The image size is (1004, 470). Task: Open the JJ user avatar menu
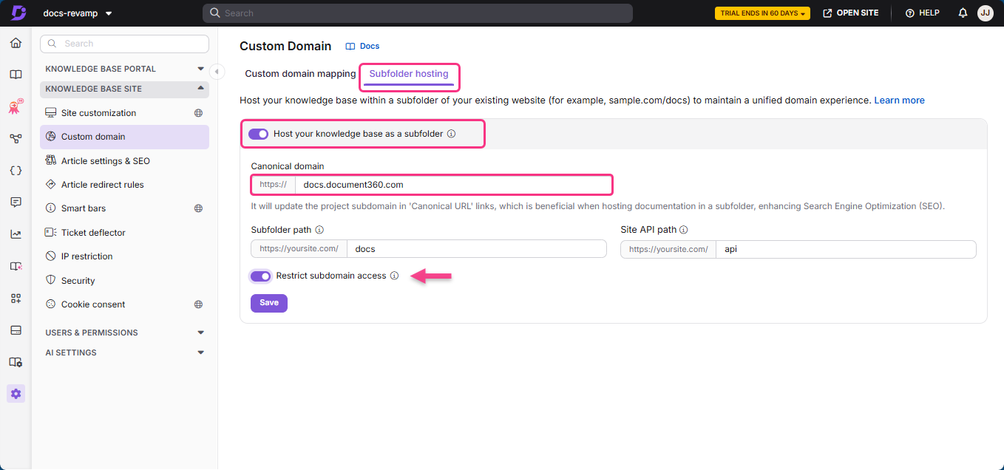point(985,13)
